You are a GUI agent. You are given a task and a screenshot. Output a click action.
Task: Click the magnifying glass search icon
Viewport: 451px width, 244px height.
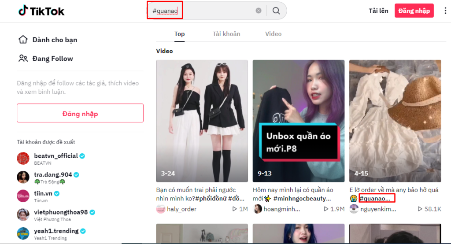[276, 11]
